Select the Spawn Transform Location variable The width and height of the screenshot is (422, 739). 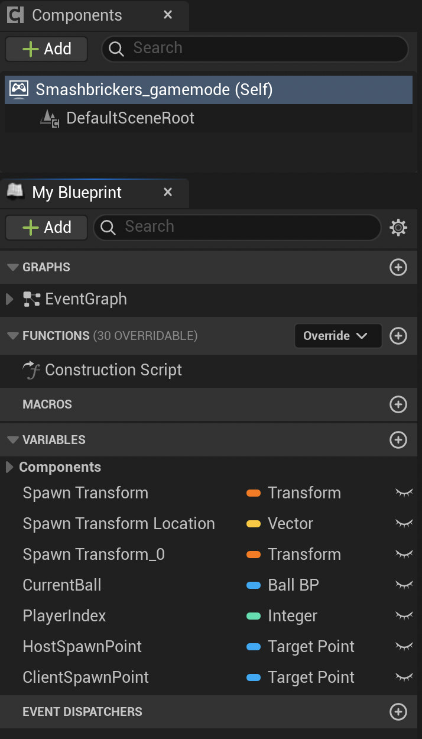tap(119, 524)
